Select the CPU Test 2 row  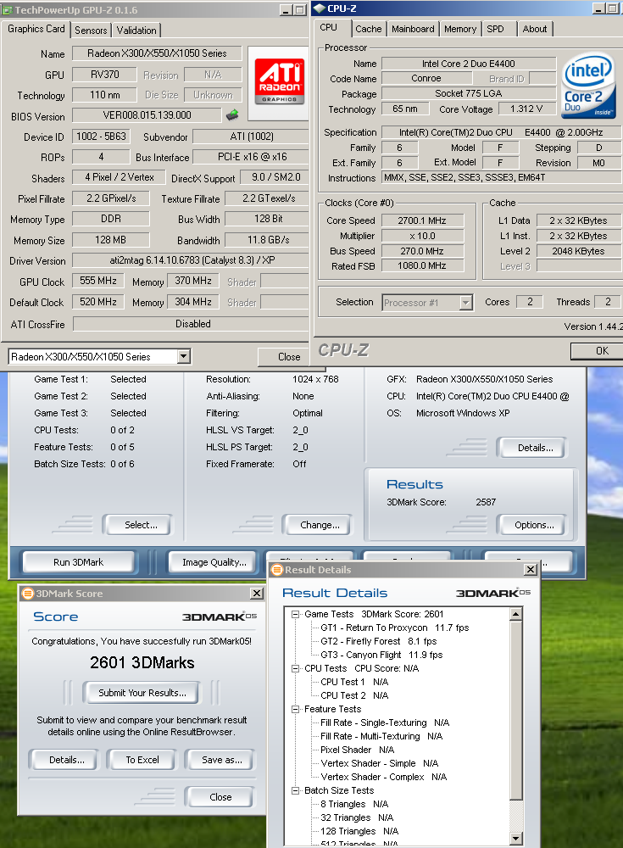tap(354, 695)
